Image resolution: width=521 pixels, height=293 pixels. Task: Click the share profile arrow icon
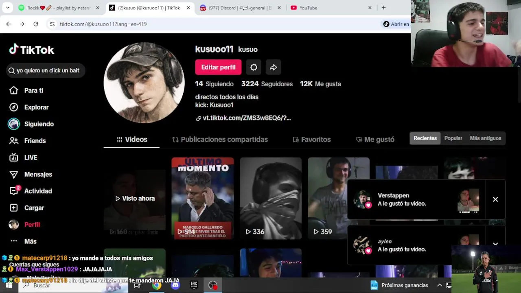point(274,67)
